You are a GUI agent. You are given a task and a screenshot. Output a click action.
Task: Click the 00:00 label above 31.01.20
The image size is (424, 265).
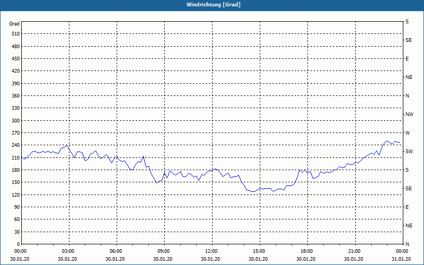(x=401, y=251)
